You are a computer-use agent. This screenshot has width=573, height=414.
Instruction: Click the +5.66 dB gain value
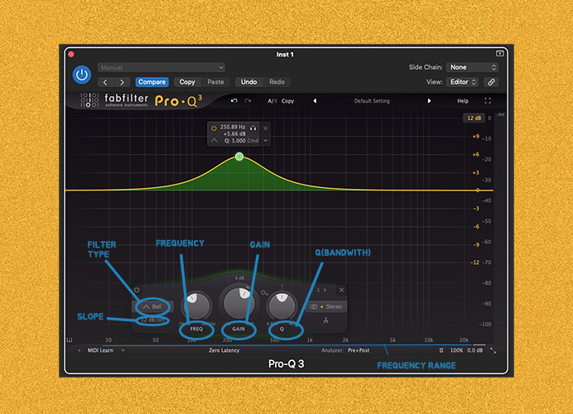(x=234, y=134)
